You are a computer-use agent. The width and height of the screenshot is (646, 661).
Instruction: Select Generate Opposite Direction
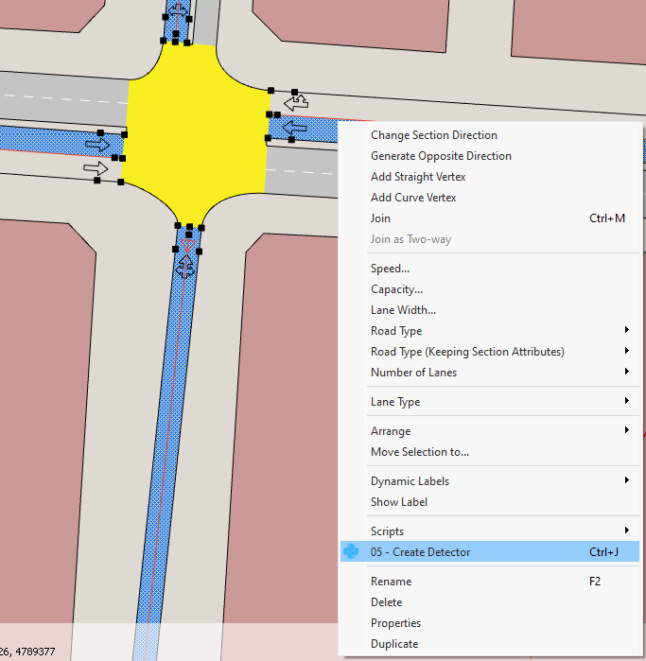(x=441, y=156)
